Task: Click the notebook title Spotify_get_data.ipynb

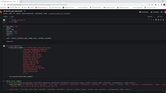Action: (x=14, y=11)
